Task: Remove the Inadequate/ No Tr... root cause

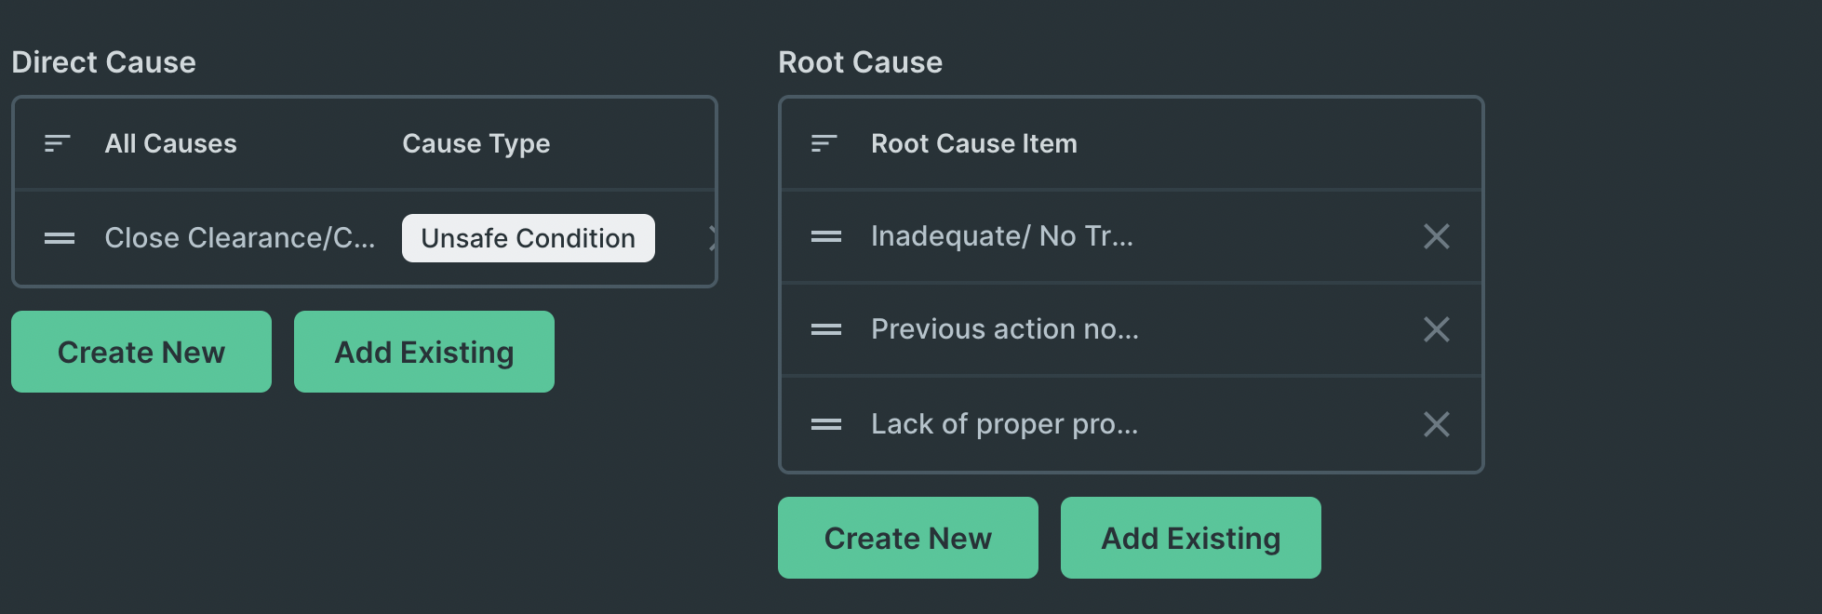Action: pyautogui.click(x=1436, y=236)
